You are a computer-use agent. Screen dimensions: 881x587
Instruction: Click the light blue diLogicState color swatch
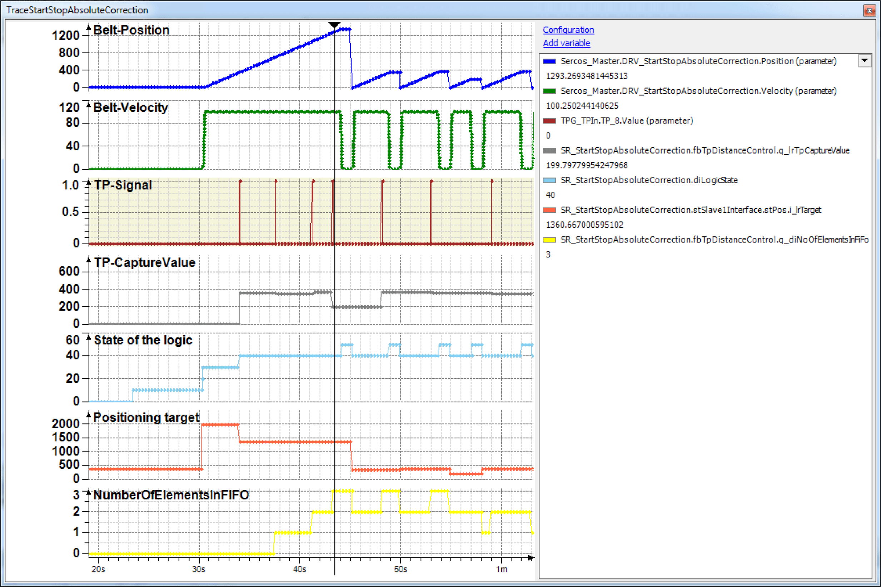[x=549, y=180]
